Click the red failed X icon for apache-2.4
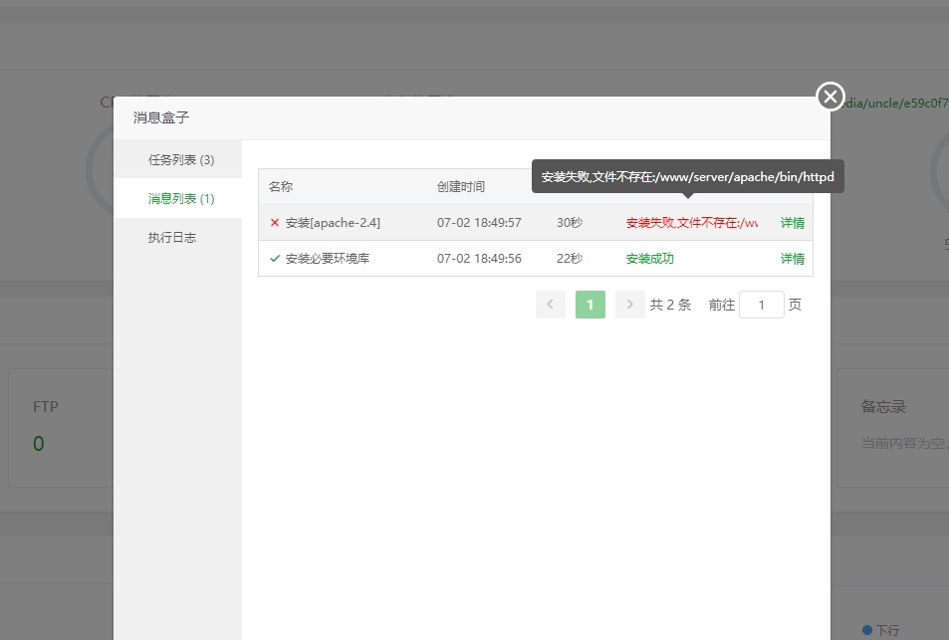 point(274,223)
